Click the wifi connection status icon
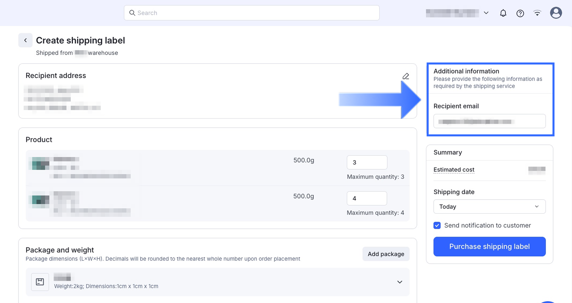 tap(537, 13)
